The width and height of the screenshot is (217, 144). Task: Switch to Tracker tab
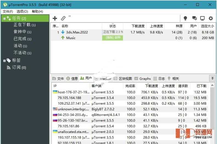pyautogui.click(x=103, y=79)
